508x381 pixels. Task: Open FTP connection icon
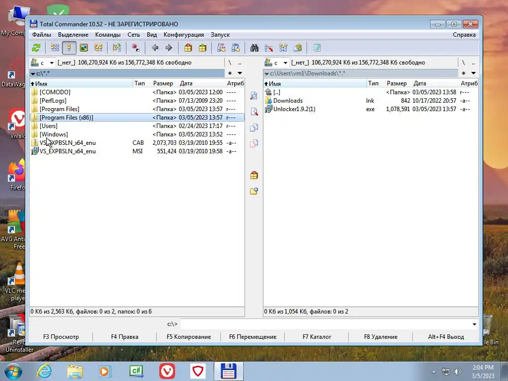(x=221, y=48)
